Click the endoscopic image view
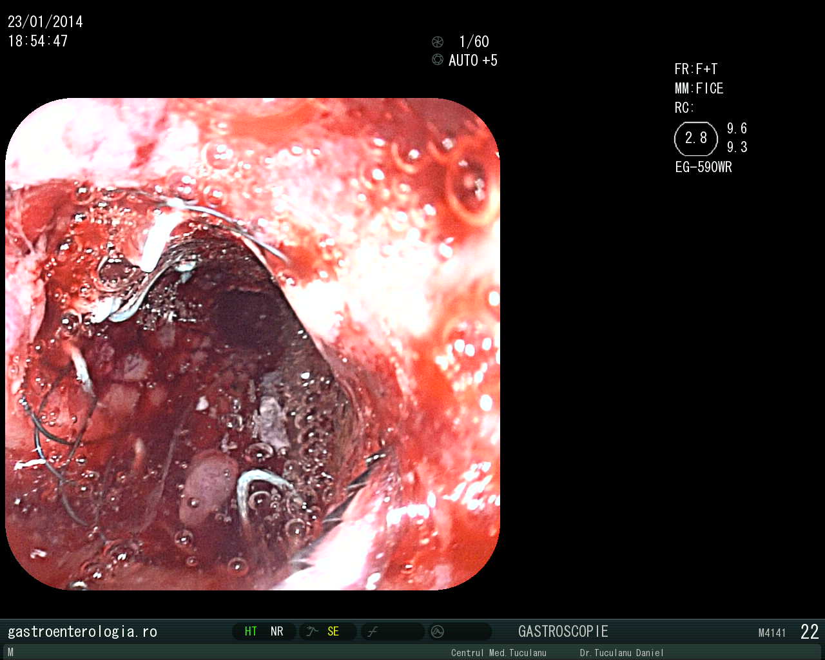 coord(253,344)
